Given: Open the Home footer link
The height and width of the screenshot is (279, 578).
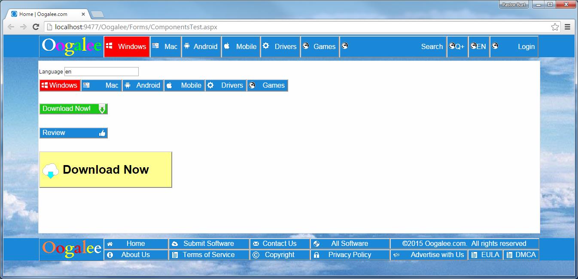Looking at the screenshot, I should click(136, 244).
